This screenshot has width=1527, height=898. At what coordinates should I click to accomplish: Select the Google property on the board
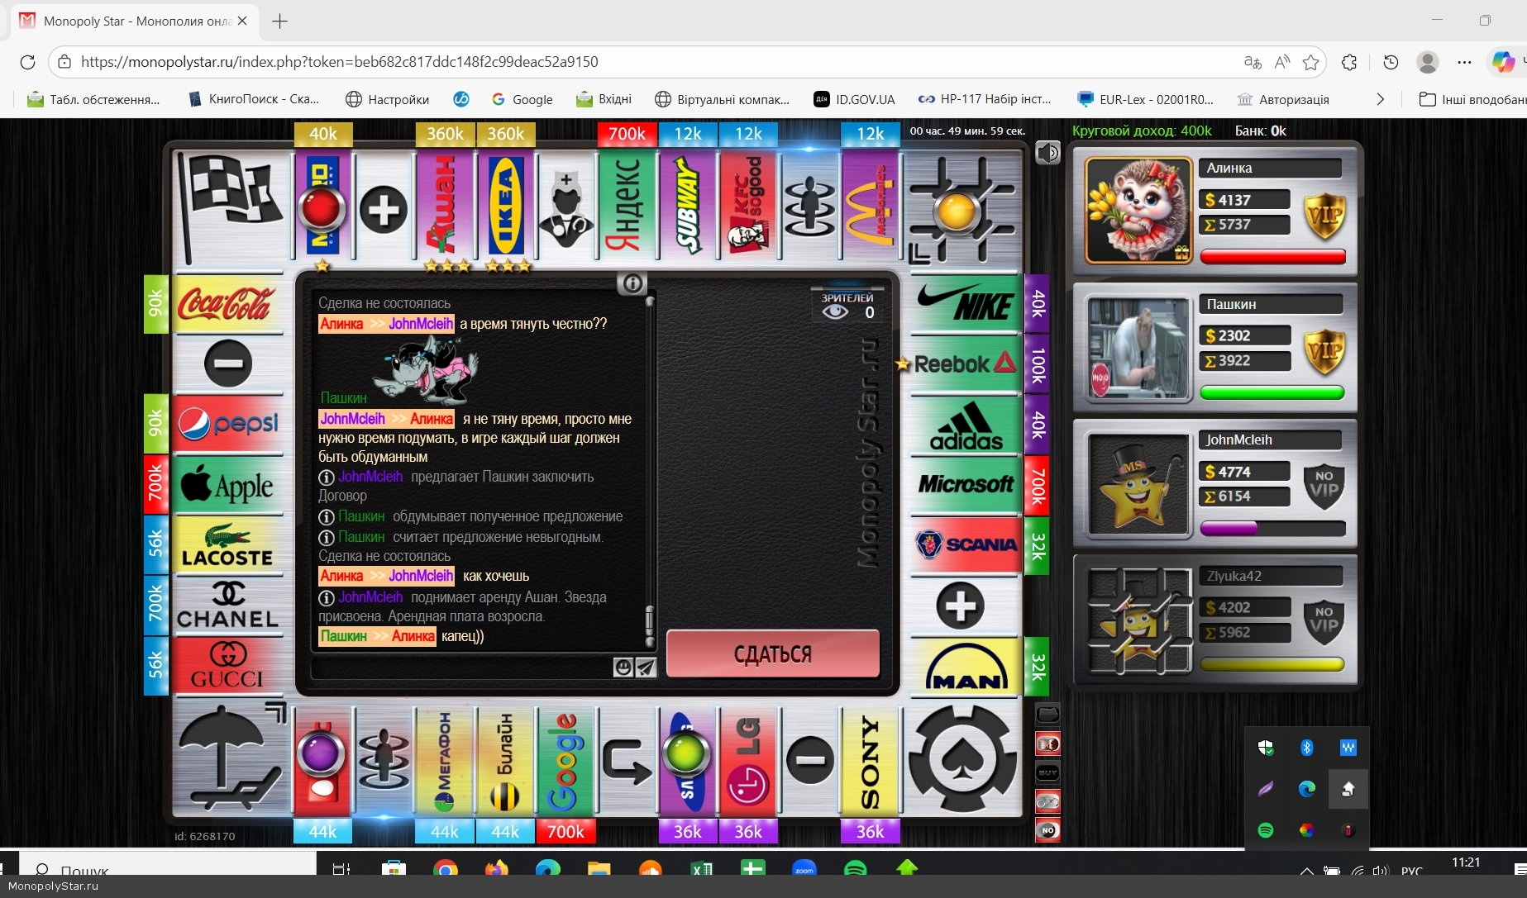[x=565, y=762]
